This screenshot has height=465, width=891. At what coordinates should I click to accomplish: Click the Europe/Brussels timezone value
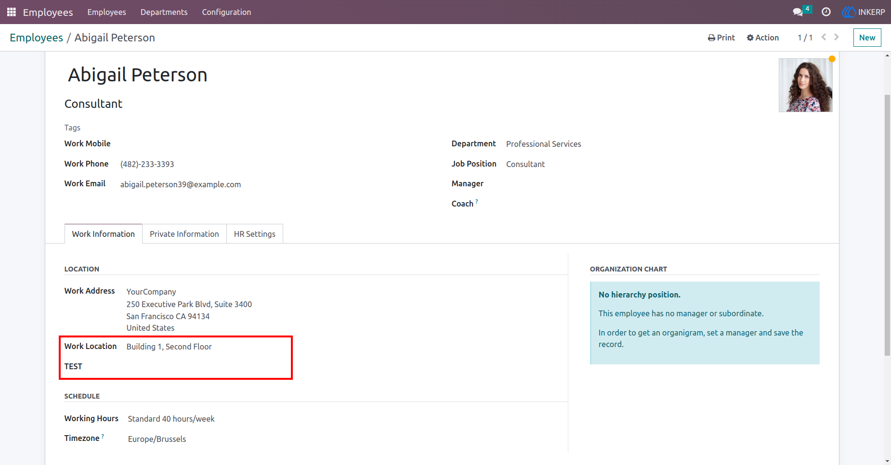click(x=157, y=439)
